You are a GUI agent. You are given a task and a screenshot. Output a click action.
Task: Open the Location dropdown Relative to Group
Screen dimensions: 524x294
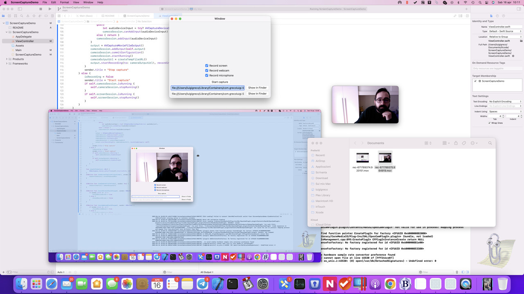tap(505, 37)
